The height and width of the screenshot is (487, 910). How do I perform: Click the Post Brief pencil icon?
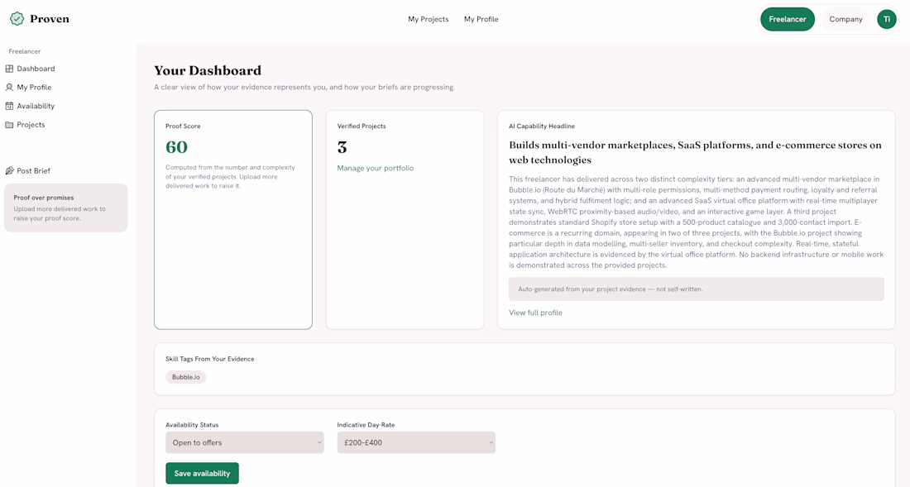(9, 170)
